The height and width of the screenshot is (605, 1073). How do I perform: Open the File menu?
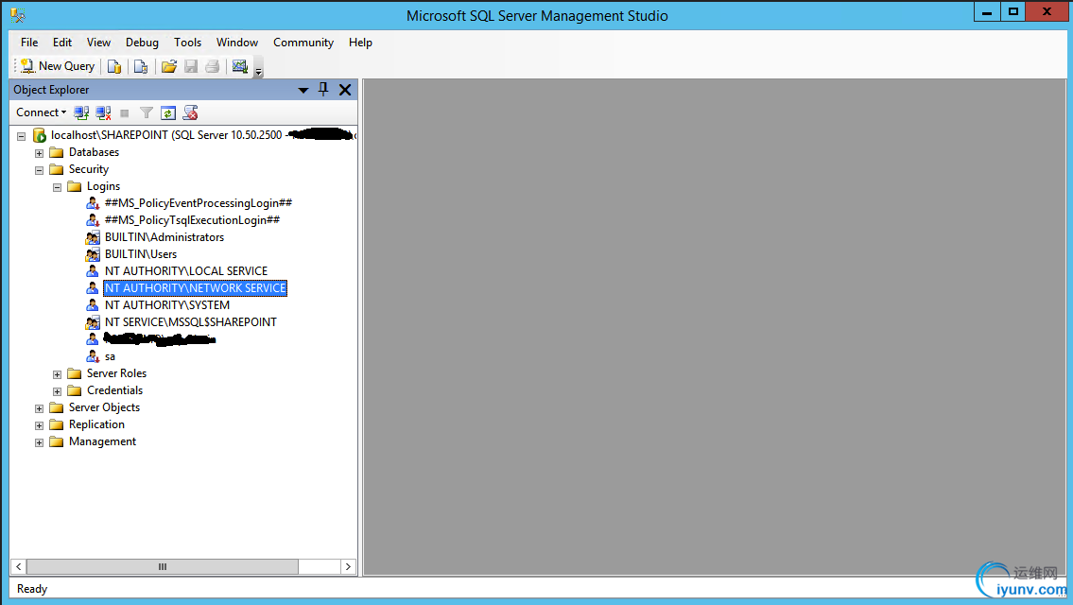click(x=29, y=43)
